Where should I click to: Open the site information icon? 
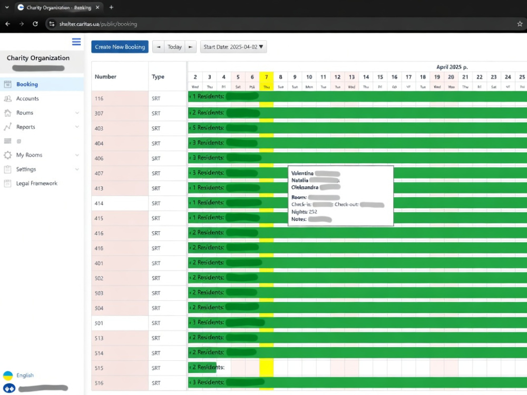tap(52, 24)
